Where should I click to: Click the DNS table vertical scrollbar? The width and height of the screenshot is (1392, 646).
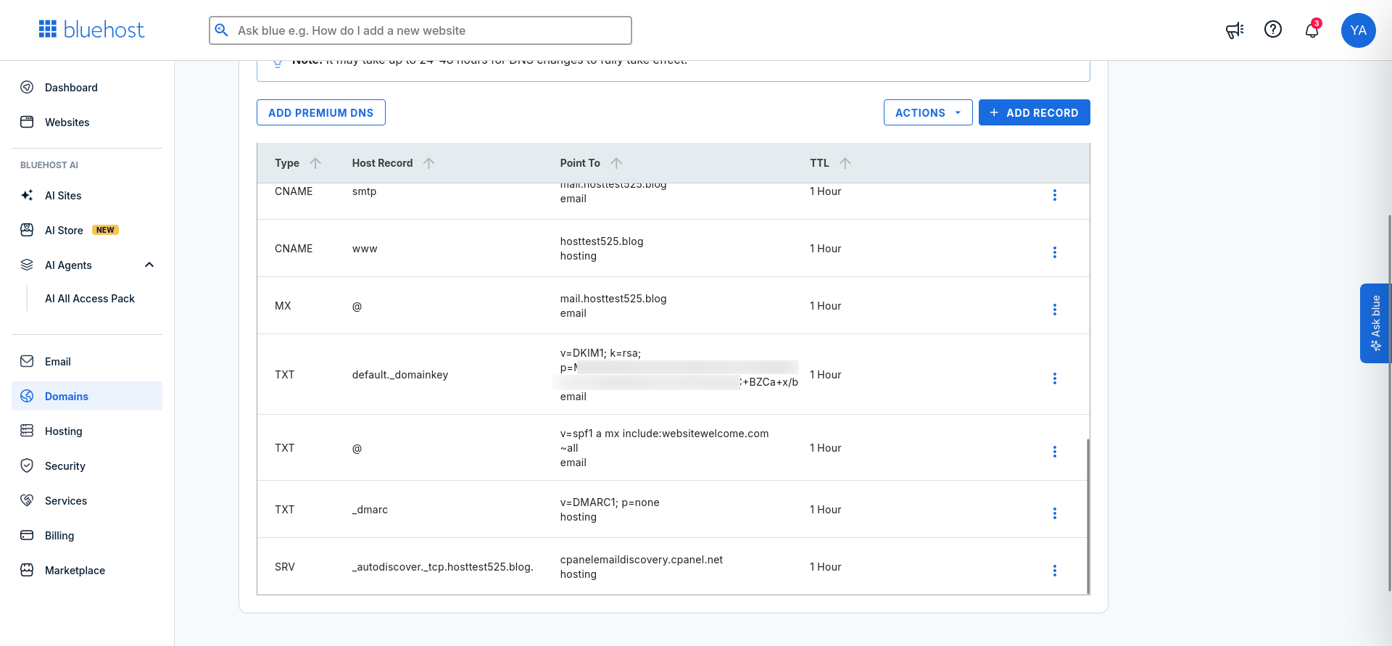1087,516
